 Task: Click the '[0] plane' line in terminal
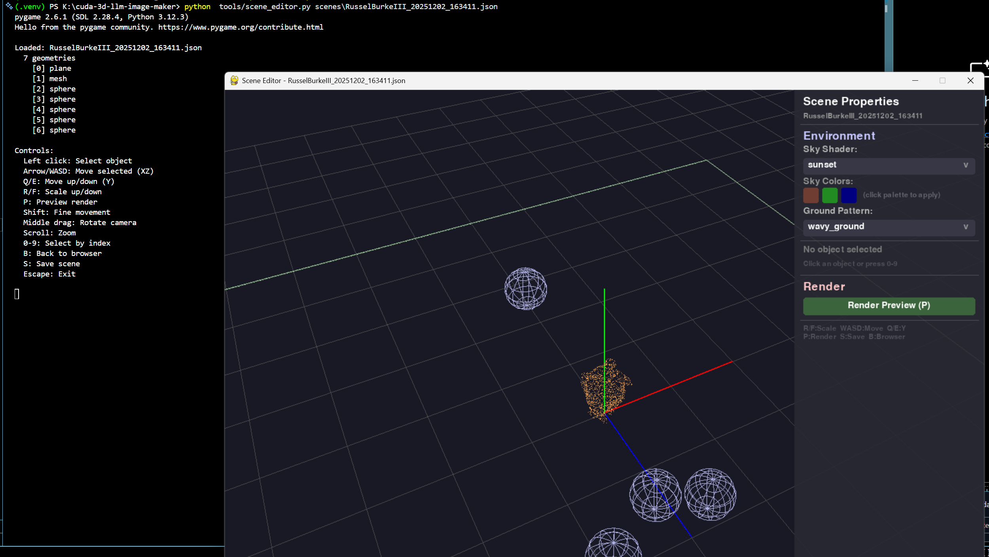pos(51,68)
